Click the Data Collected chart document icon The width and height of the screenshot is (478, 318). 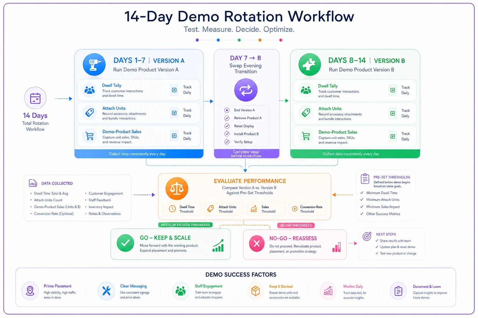click(x=33, y=183)
